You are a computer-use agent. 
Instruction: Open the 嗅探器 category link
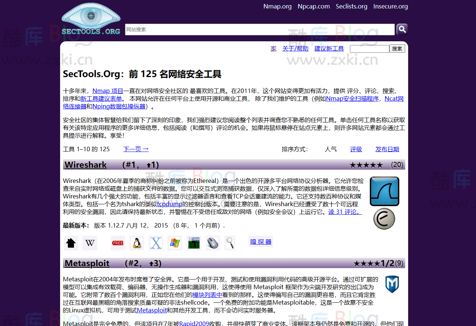click(x=261, y=242)
